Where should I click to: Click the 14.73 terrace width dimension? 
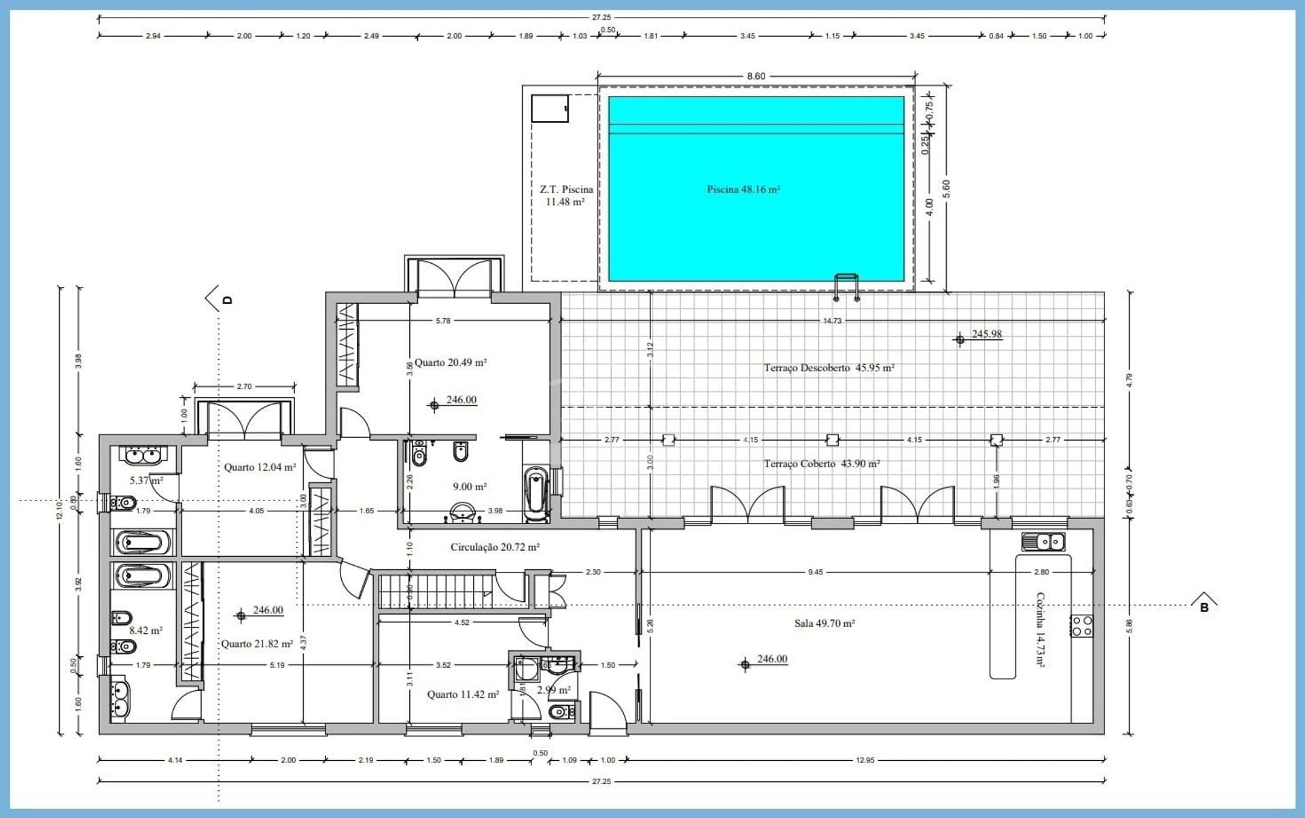[x=832, y=320]
